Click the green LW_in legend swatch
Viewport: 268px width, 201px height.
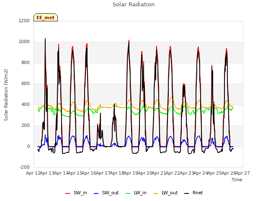(128, 193)
